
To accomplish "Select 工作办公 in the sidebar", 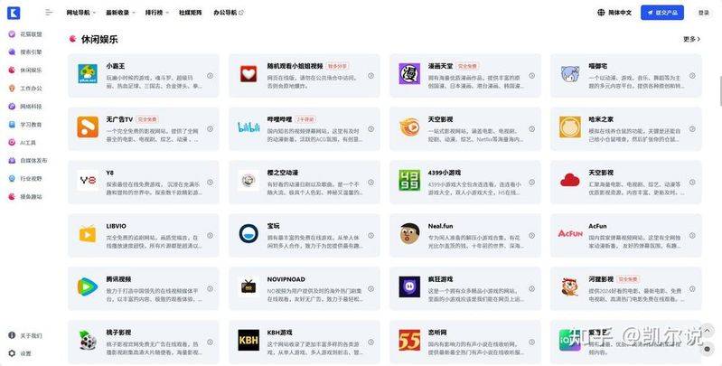I will (x=25, y=88).
